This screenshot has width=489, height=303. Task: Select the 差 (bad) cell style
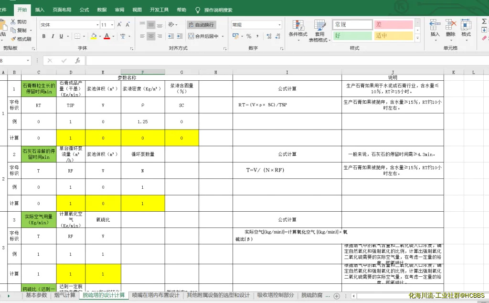point(393,24)
